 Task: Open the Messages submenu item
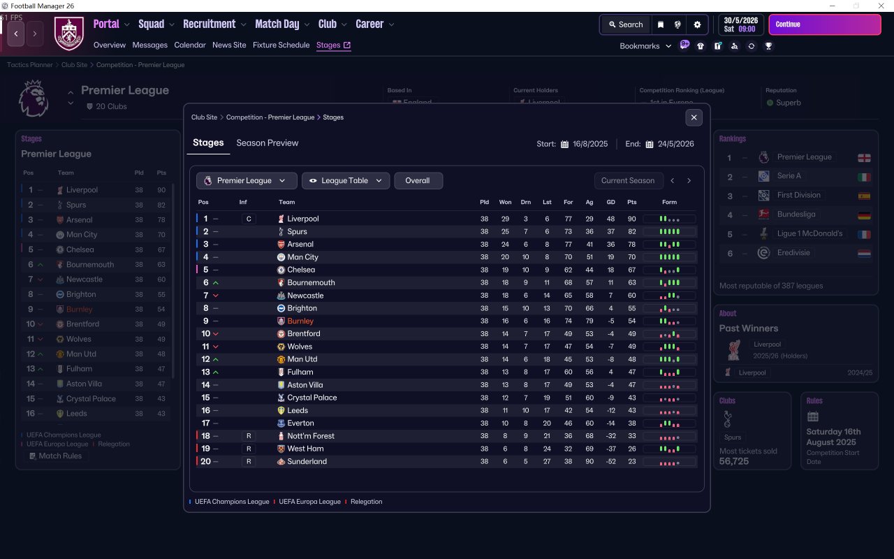pos(150,45)
